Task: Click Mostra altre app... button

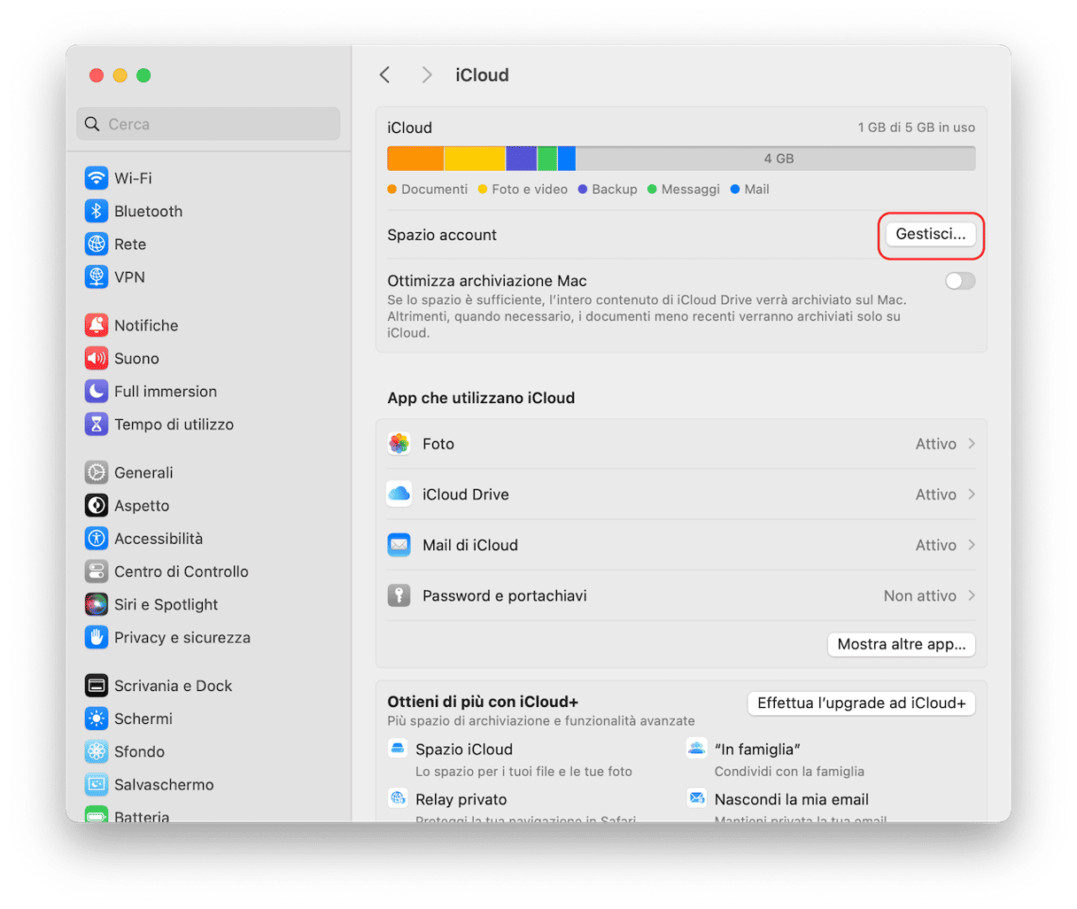Action: (x=902, y=644)
